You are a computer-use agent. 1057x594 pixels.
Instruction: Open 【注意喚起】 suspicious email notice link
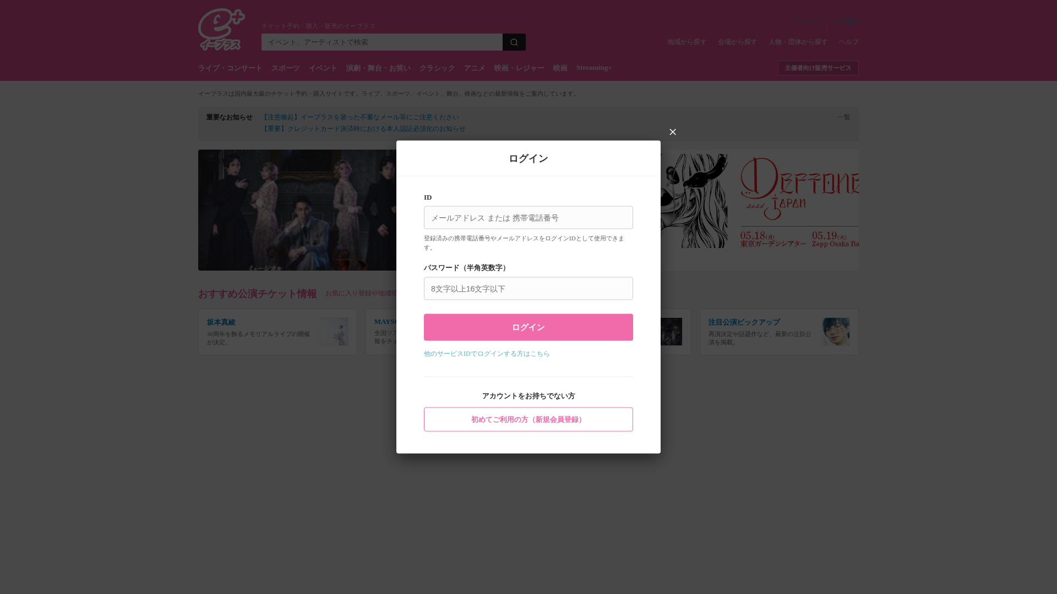click(x=360, y=117)
